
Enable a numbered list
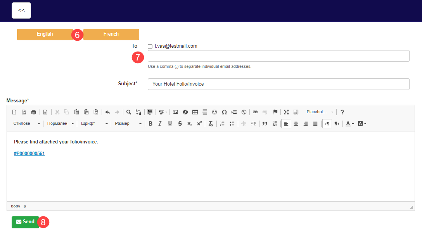[221, 123]
